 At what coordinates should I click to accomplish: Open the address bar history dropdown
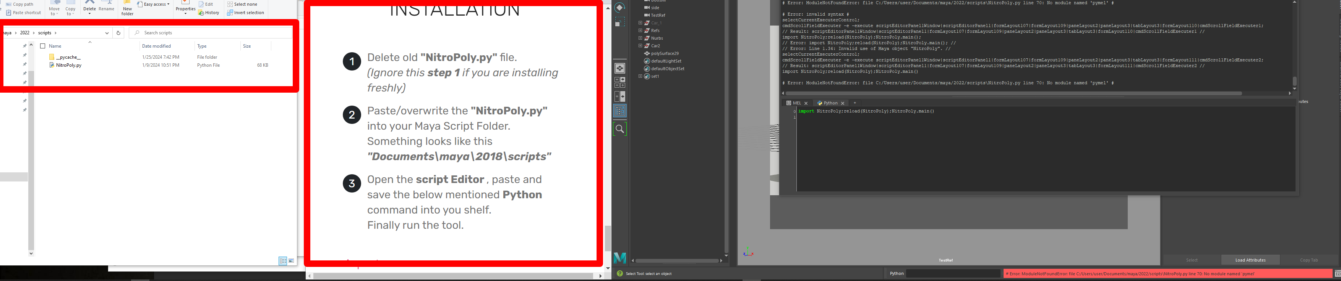point(107,33)
